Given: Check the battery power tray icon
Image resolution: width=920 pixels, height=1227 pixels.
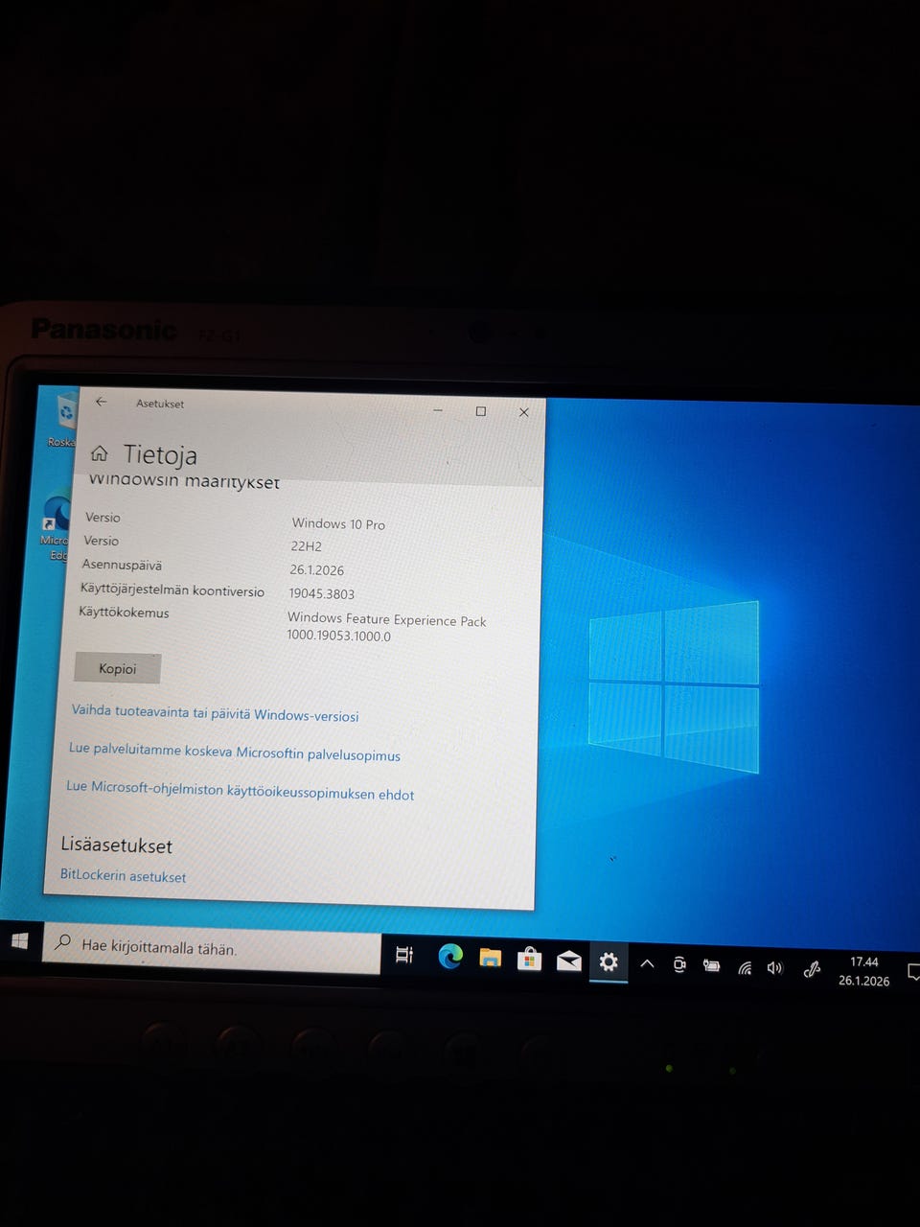Looking at the screenshot, I should coord(711,965).
